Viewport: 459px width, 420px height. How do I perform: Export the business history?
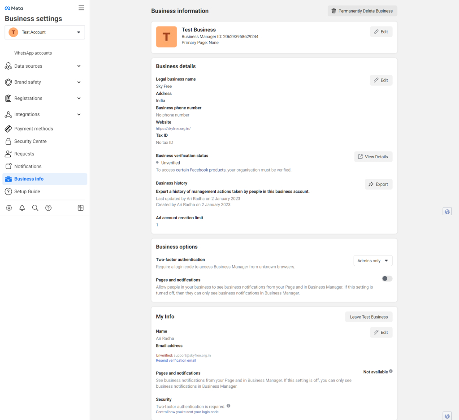pyautogui.click(x=378, y=184)
